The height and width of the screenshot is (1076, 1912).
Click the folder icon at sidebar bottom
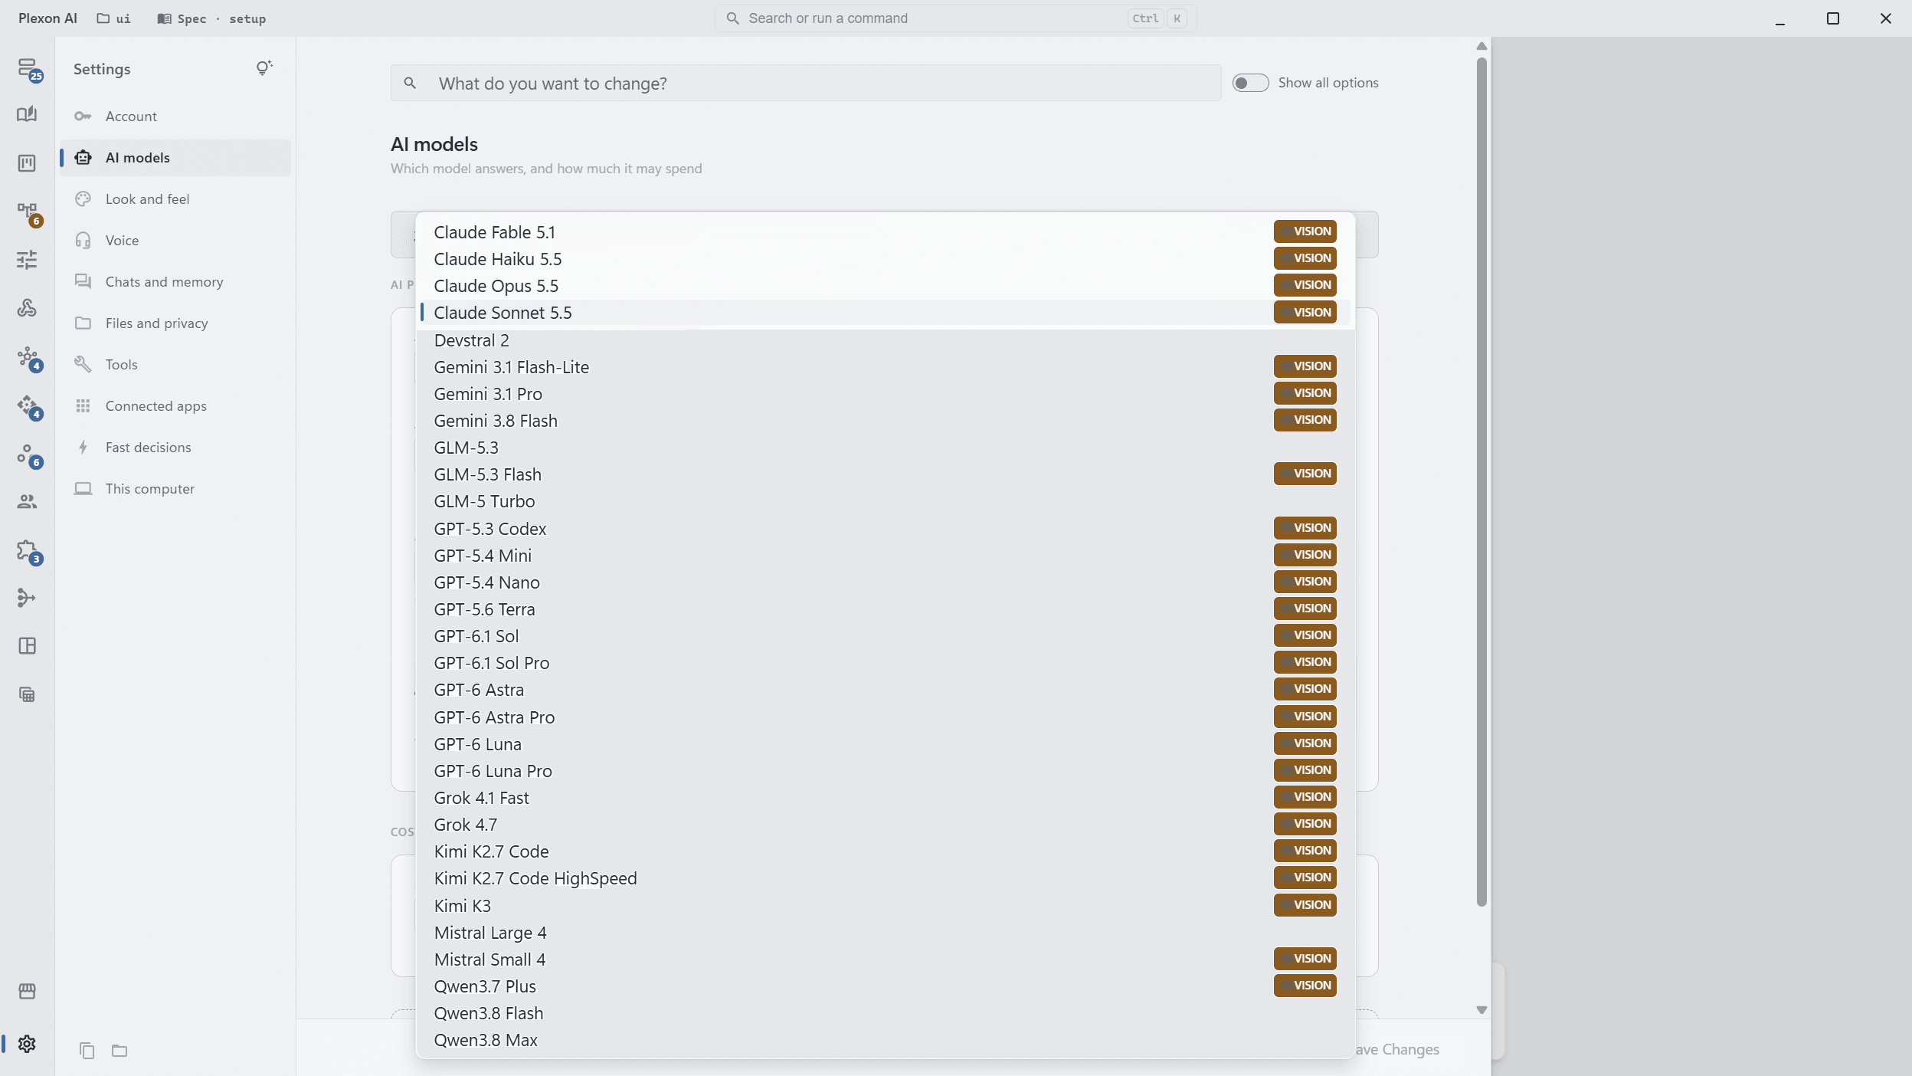tap(120, 1051)
